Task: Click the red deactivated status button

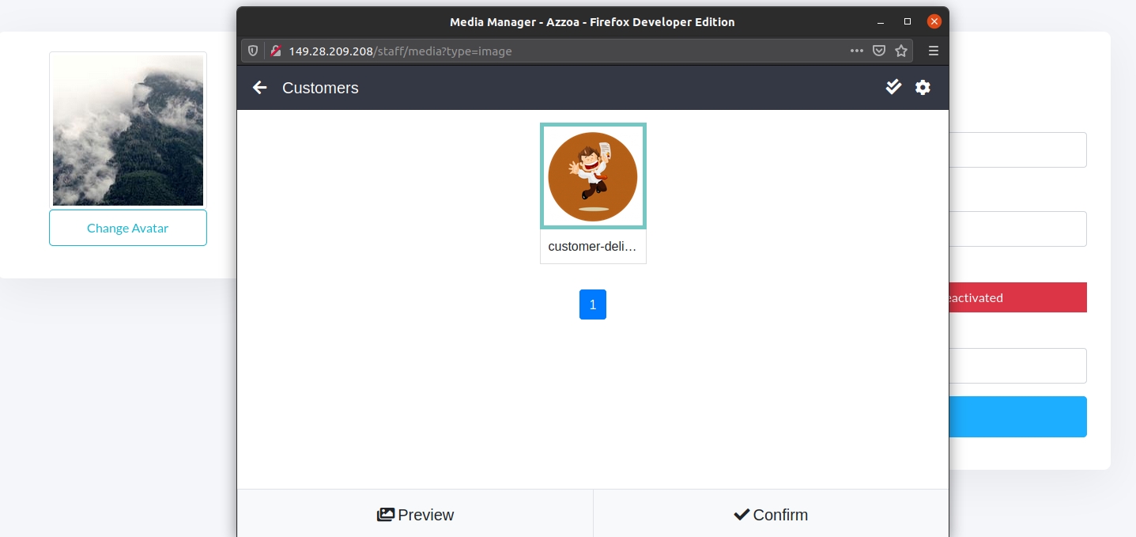Action: 1017,297
